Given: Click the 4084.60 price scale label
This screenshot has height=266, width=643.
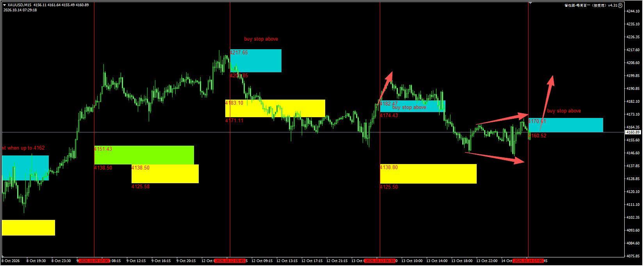Looking at the screenshot, I should [633, 243].
